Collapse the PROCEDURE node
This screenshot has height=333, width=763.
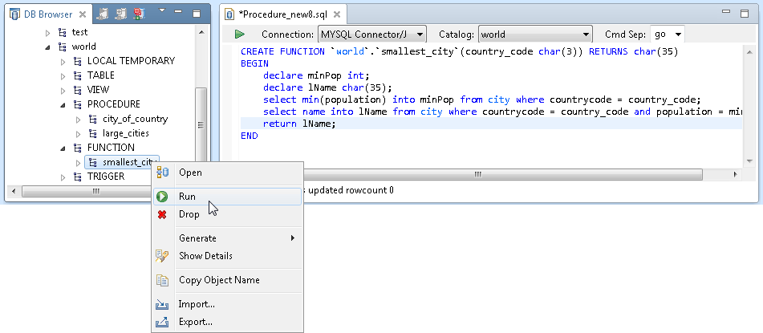64,104
